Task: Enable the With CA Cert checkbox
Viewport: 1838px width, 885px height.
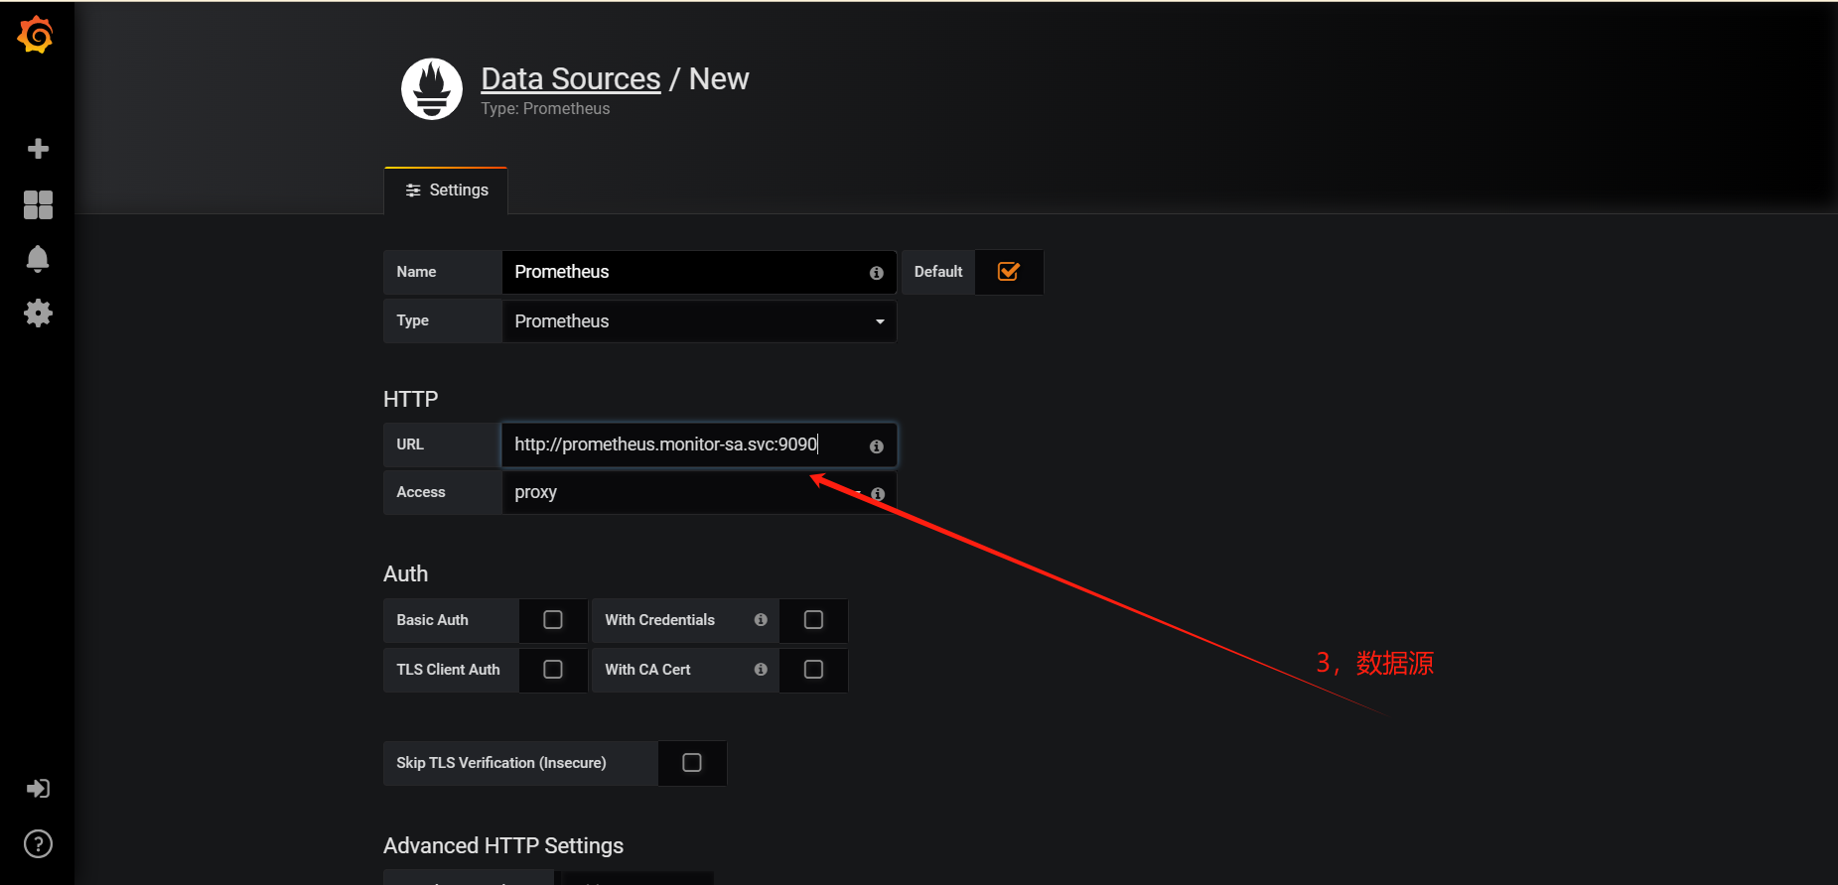Action: click(813, 670)
